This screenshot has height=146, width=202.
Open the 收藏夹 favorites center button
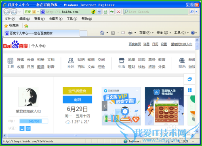pyautogui.click(x=11, y=25)
